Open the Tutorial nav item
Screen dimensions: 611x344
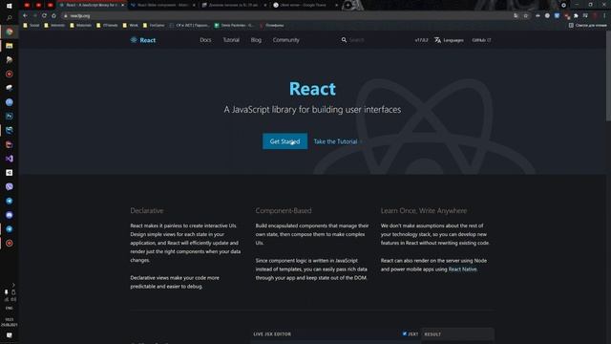click(x=231, y=40)
